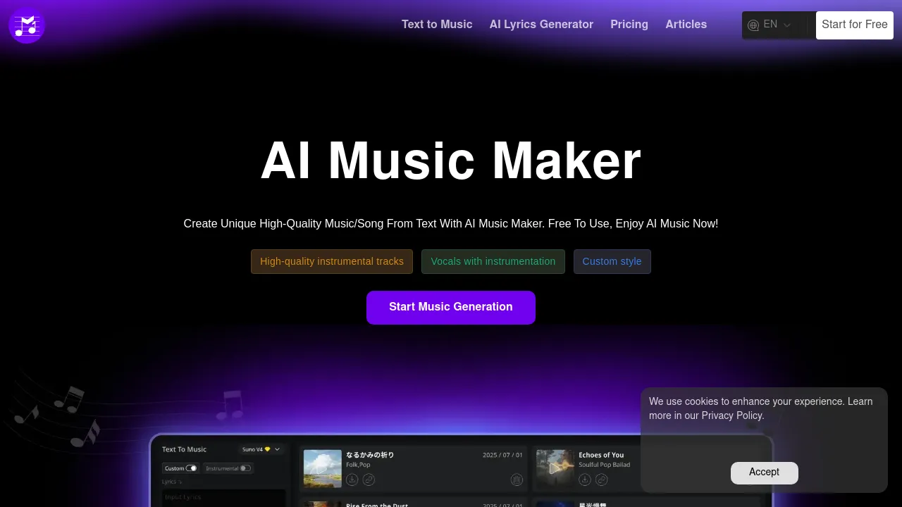Click Start for Free button
Image resolution: width=902 pixels, height=507 pixels.
[x=854, y=25]
